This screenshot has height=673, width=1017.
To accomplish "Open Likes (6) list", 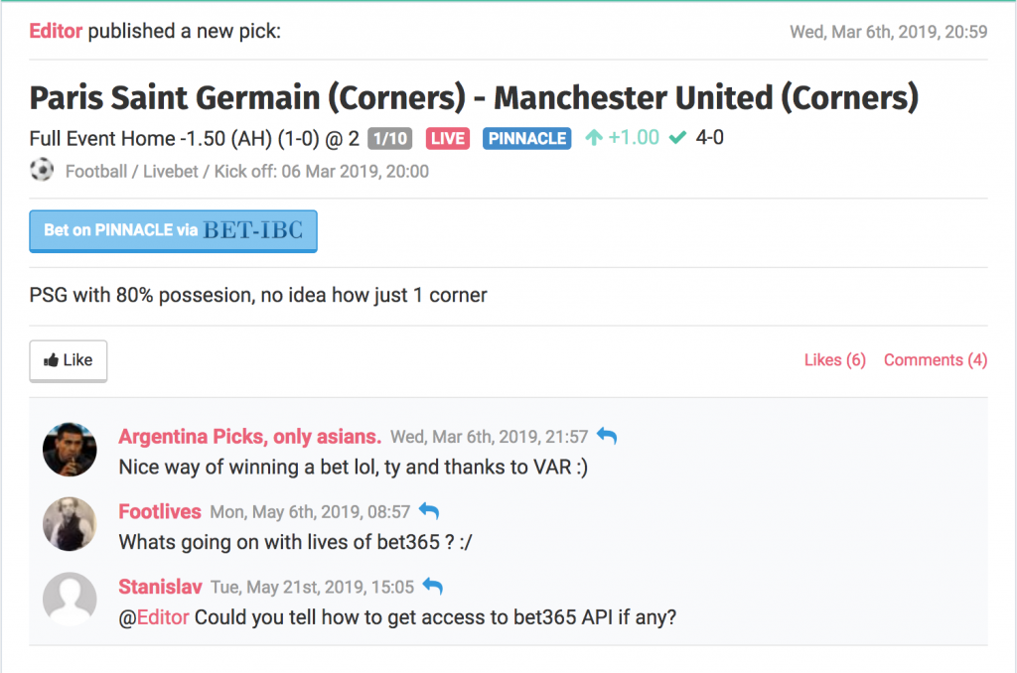I will click(834, 360).
